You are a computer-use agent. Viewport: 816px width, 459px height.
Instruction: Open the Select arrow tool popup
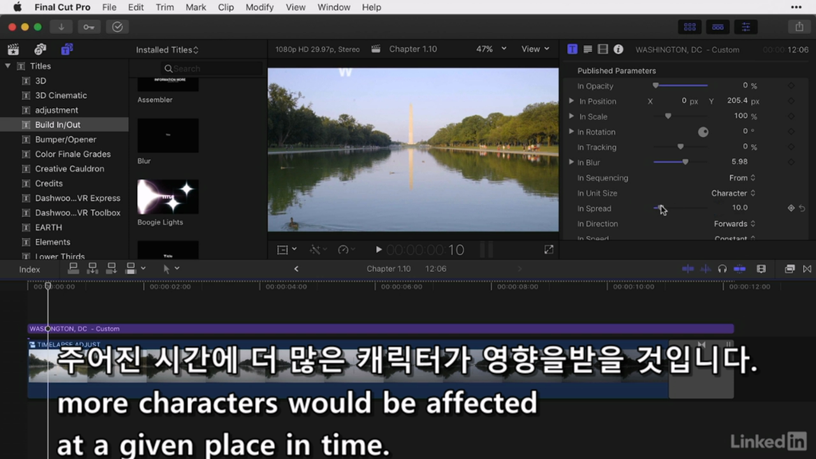(x=171, y=269)
